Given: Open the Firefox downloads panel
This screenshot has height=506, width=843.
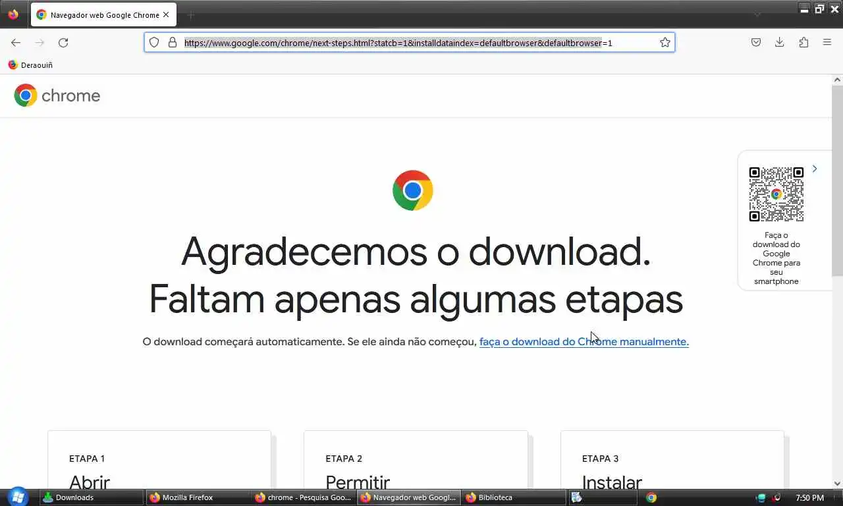Looking at the screenshot, I should click(x=780, y=43).
